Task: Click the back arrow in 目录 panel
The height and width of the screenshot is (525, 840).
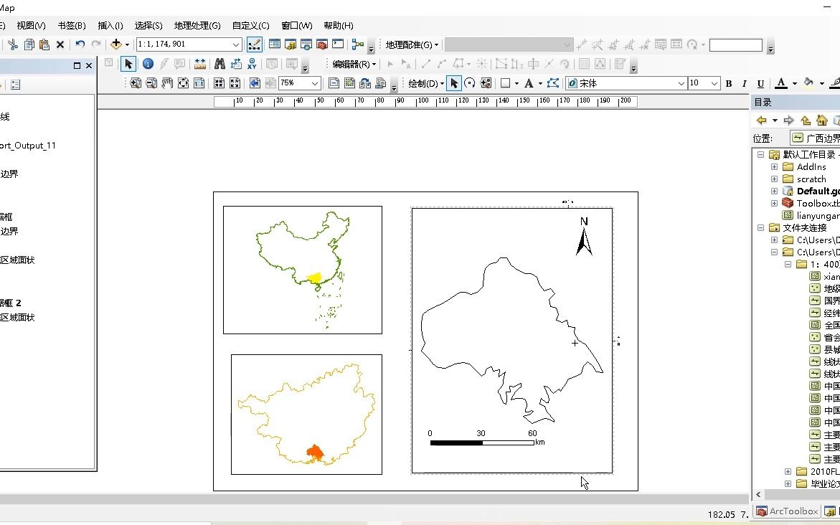Action: point(761,120)
